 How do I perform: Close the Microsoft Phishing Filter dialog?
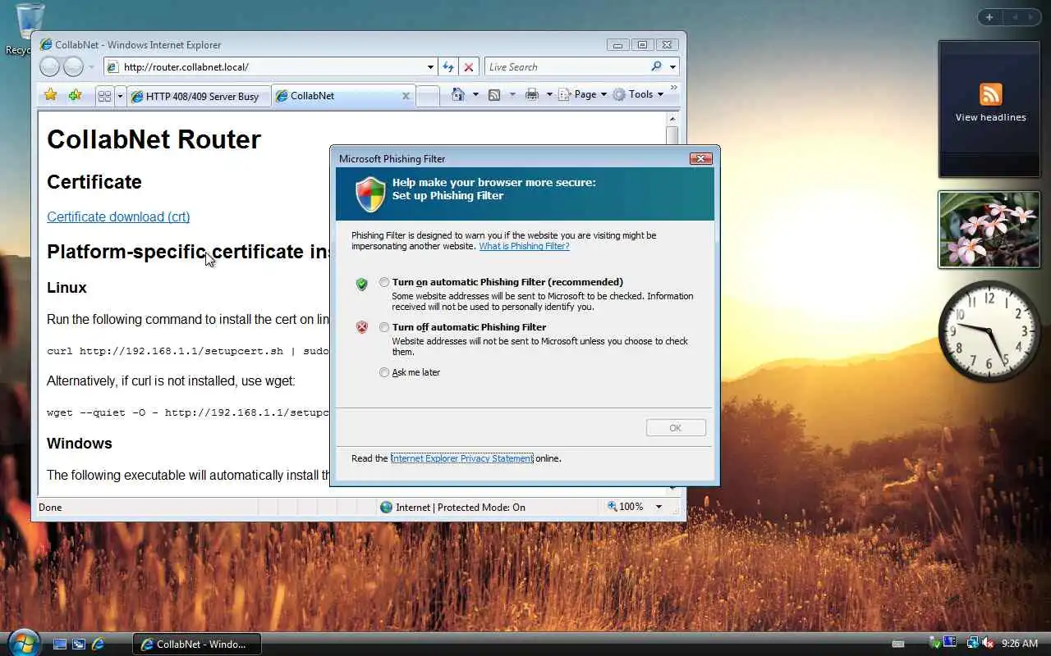[700, 158]
